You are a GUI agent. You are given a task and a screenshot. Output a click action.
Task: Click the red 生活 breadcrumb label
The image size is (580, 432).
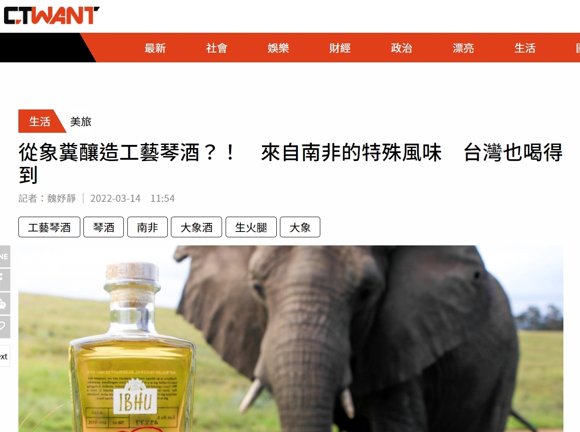pyautogui.click(x=40, y=121)
